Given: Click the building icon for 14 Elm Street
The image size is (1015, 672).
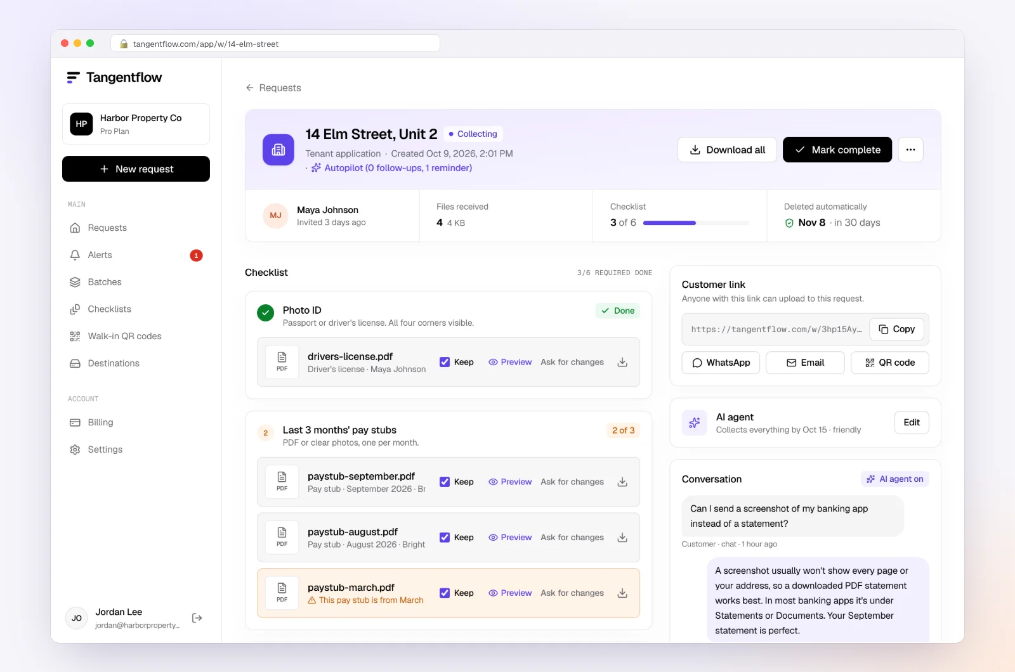Looking at the screenshot, I should (x=278, y=150).
